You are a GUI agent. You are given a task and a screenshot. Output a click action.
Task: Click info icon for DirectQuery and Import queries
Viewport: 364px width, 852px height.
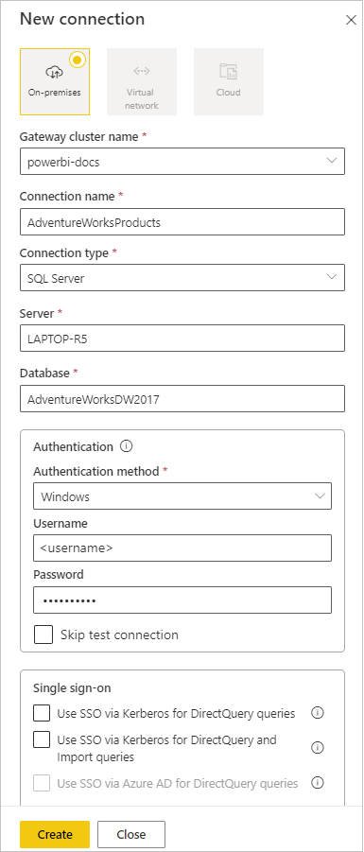pyautogui.click(x=318, y=748)
